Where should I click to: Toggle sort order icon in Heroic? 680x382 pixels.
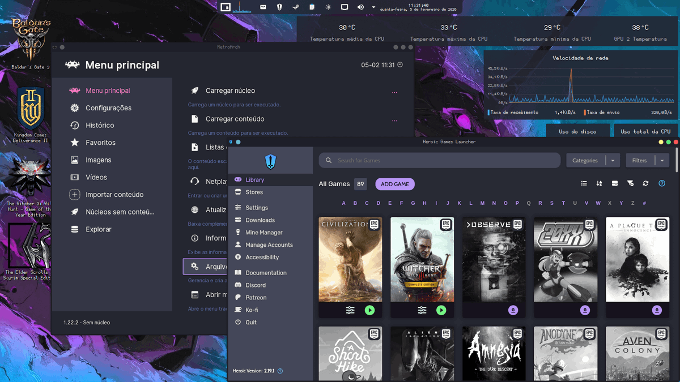600,183
